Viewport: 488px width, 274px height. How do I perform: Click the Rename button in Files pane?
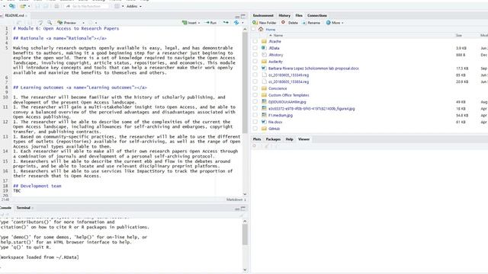click(311, 23)
